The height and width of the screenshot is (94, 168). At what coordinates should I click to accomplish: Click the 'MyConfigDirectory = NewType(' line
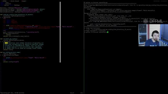click(20, 12)
